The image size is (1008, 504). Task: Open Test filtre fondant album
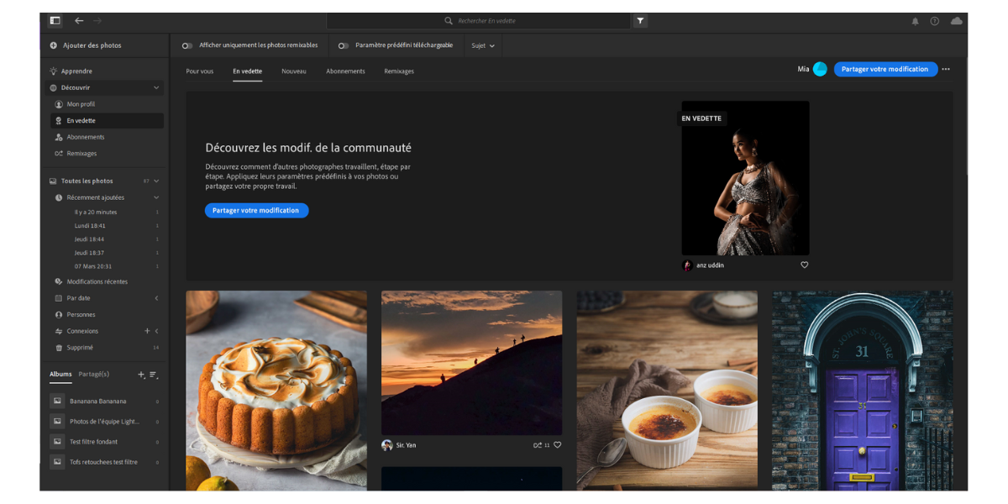click(x=105, y=442)
